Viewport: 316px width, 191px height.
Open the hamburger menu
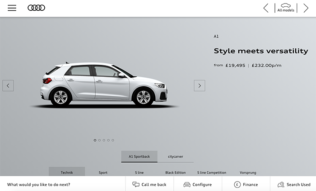12,8
